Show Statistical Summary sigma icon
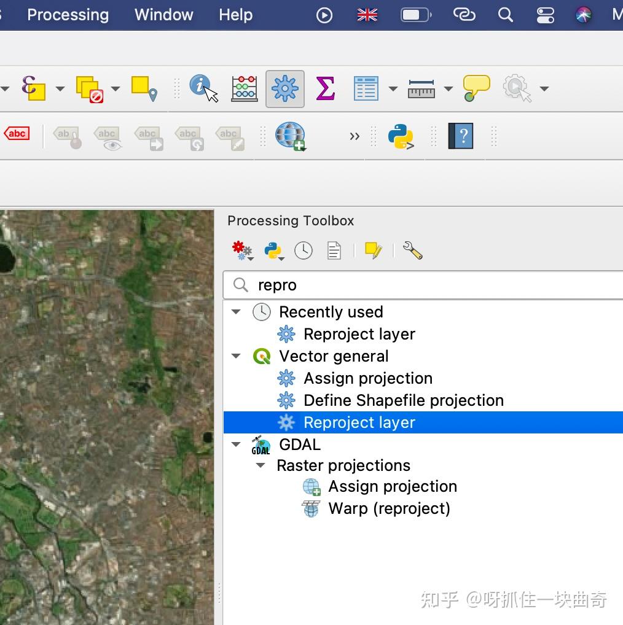The image size is (623, 625). pos(326,88)
